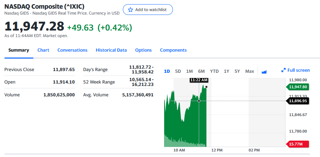Click the Open value 11,914.10
Screen dimensions: 320x157
pyautogui.click(x=64, y=82)
